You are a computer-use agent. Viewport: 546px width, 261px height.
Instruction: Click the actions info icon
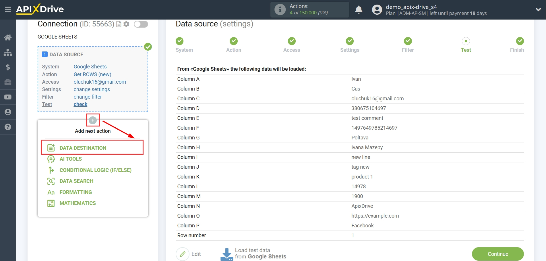pos(280,9)
